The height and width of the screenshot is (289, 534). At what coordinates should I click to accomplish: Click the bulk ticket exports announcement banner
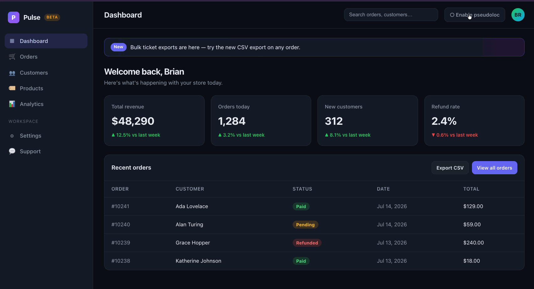(314, 47)
